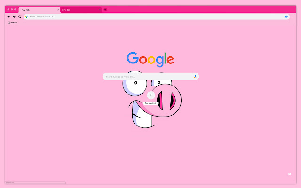Click the Add shortcut label
Image resolution: width=301 pixels, height=188 pixels.
[x=150, y=103]
